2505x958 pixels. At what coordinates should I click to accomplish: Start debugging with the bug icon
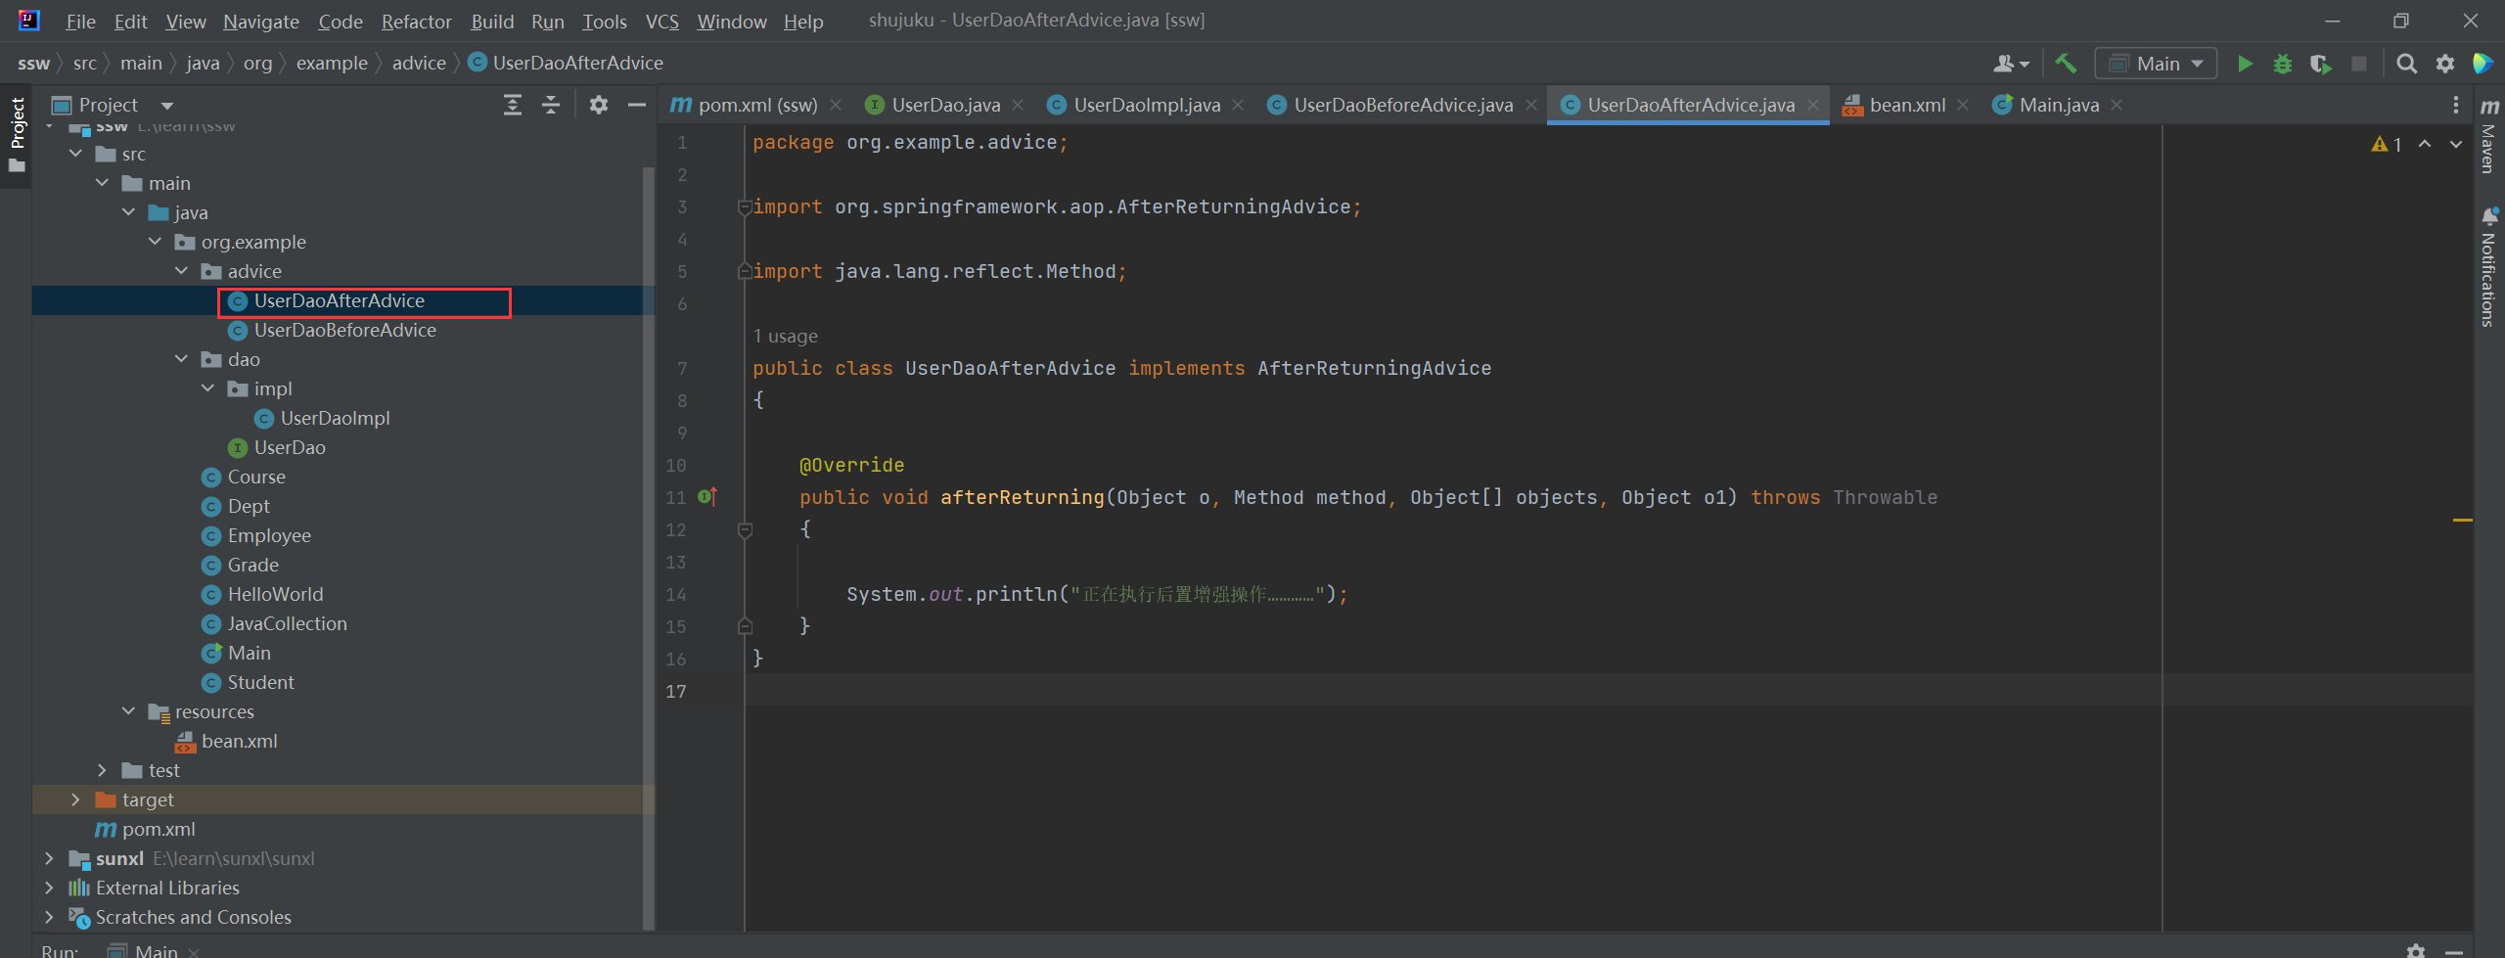(x=2283, y=64)
